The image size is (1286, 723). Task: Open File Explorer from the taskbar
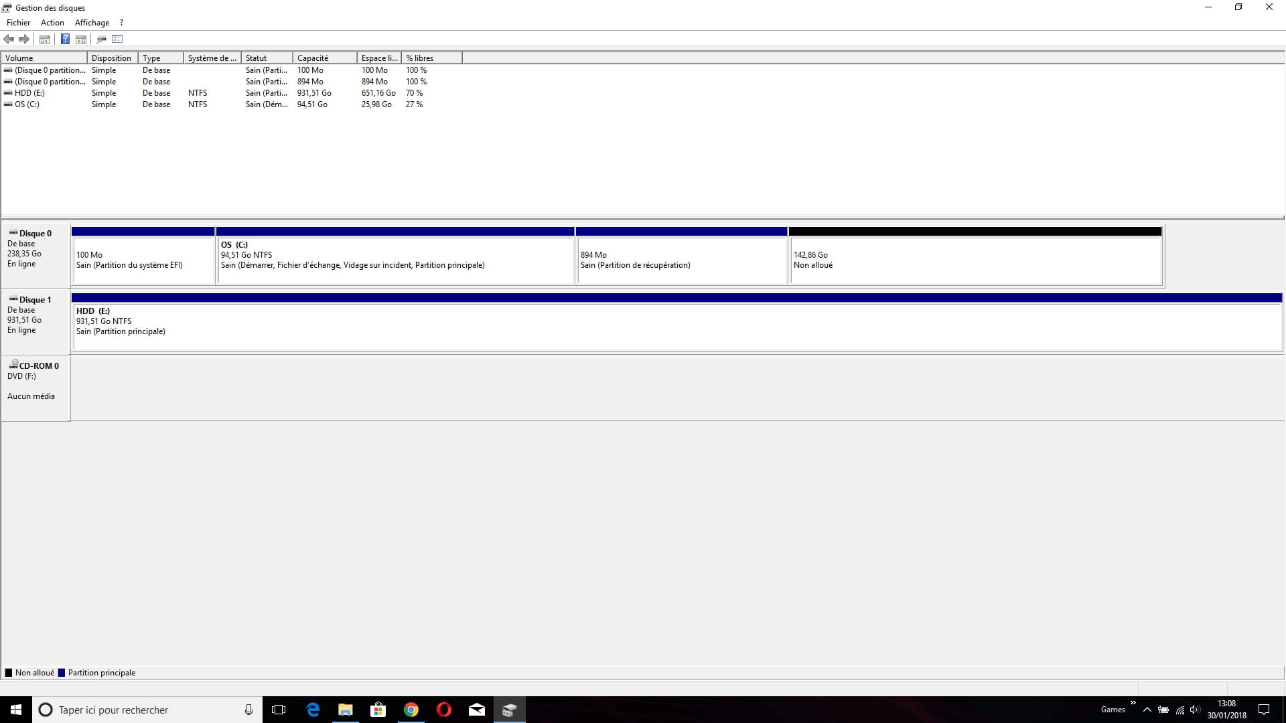pos(345,710)
